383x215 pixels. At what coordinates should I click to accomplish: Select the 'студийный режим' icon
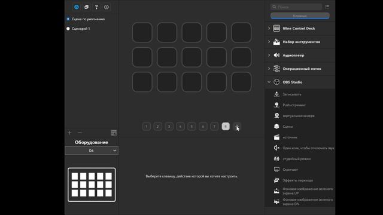(276, 159)
